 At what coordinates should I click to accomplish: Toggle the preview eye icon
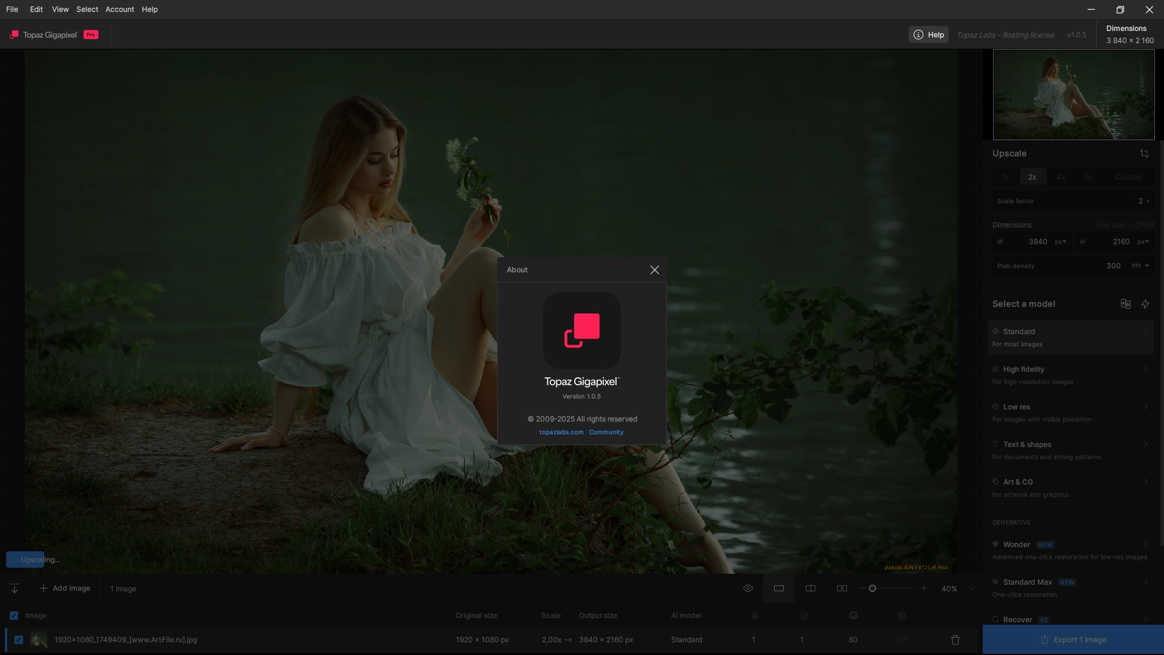pyautogui.click(x=748, y=588)
